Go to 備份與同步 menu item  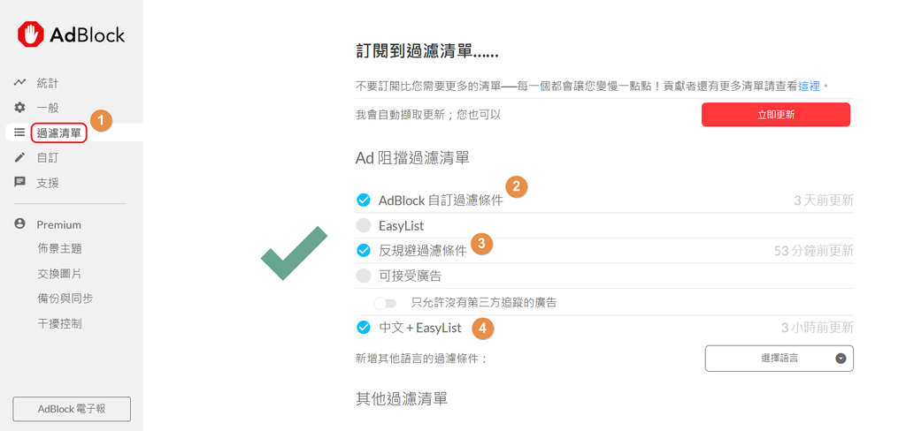(65, 299)
